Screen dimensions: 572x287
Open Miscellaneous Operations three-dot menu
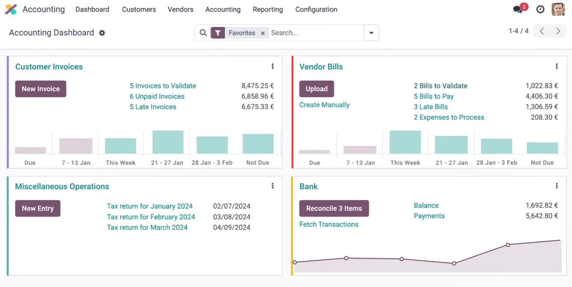[x=272, y=186]
